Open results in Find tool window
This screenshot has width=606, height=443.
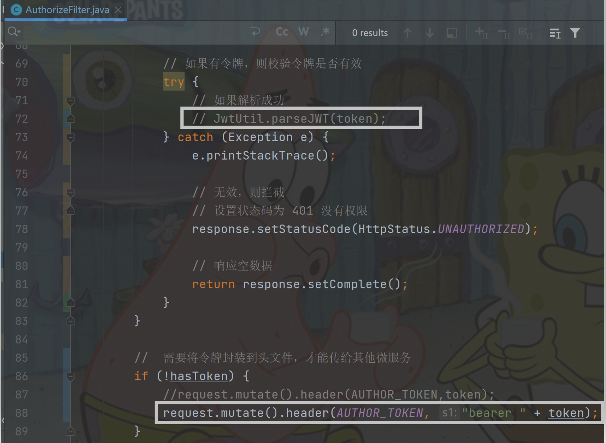click(452, 33)
